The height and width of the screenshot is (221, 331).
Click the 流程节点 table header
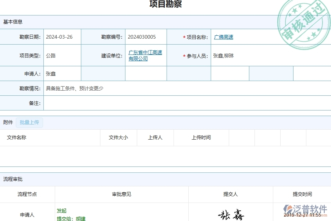point(27,194)
